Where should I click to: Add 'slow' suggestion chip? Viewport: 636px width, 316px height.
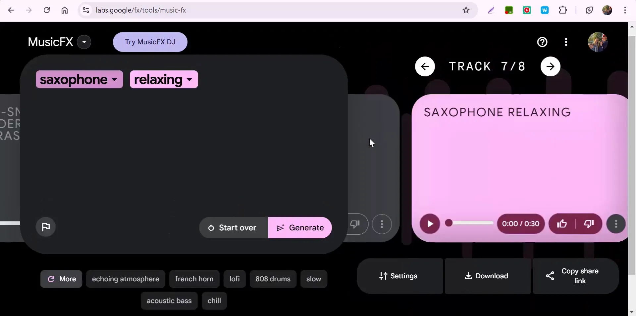pyautogui.click(x=314, y=279)
